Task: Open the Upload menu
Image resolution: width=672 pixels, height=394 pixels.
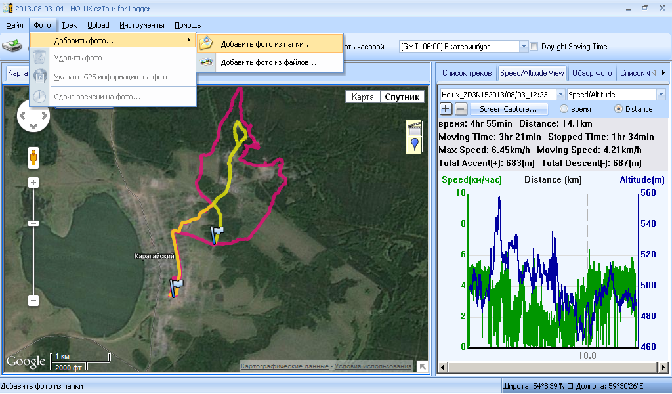Action: (x=98, y=25)
